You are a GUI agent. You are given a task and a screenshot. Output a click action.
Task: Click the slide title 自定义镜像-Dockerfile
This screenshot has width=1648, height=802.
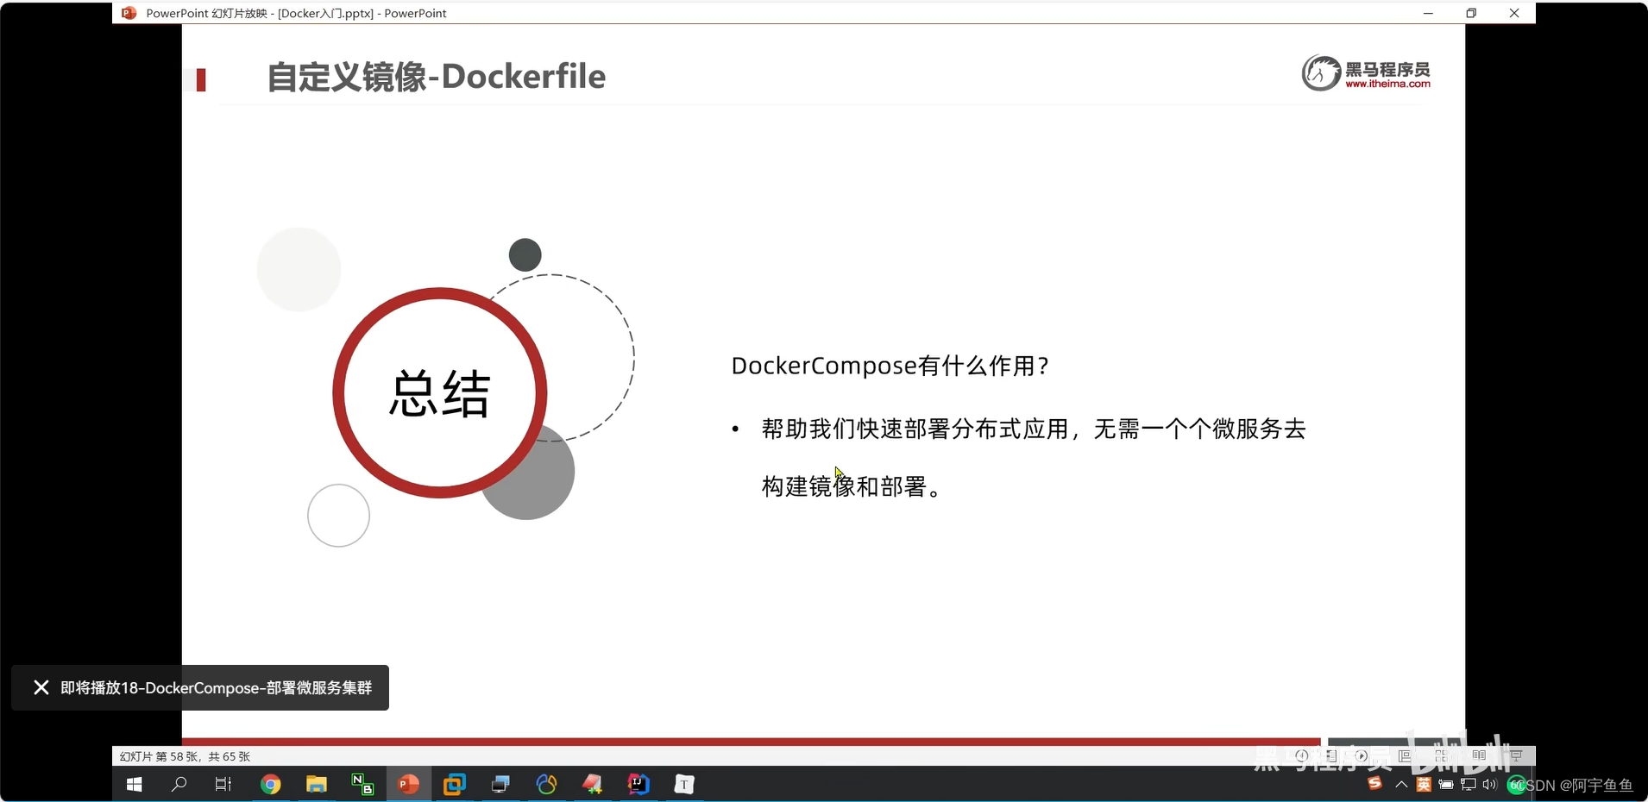click(x=437, y=77)
